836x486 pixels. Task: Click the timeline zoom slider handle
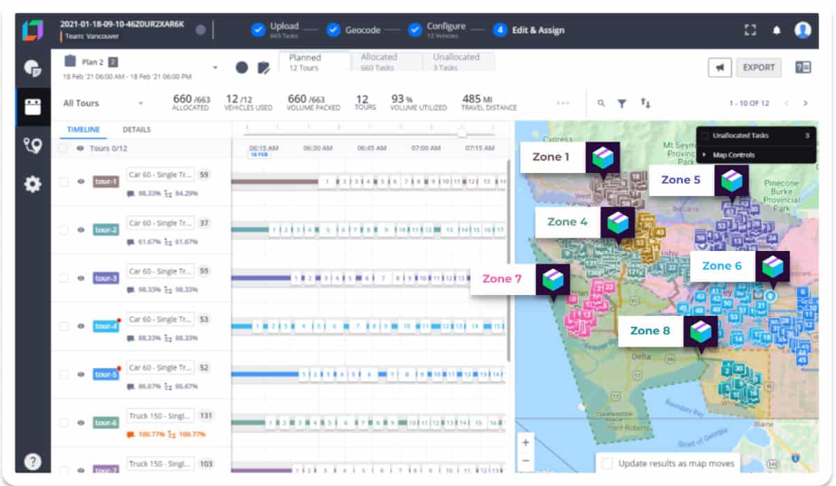point(460,132)
